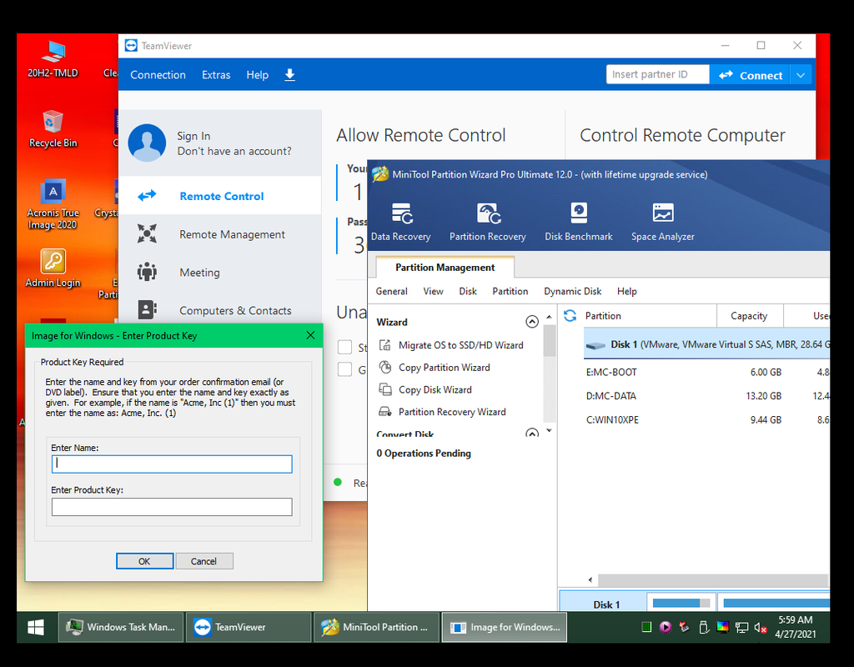Screen dimensions: 854x667
Task: Select Acronis True Image 2020 icon
Action: click(53, 205)
